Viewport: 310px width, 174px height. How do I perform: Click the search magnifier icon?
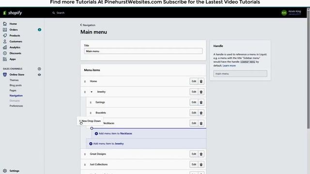(x=54, y=13)
